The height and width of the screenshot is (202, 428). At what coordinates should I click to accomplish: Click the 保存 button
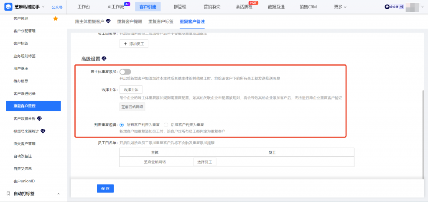pos(105,189)
